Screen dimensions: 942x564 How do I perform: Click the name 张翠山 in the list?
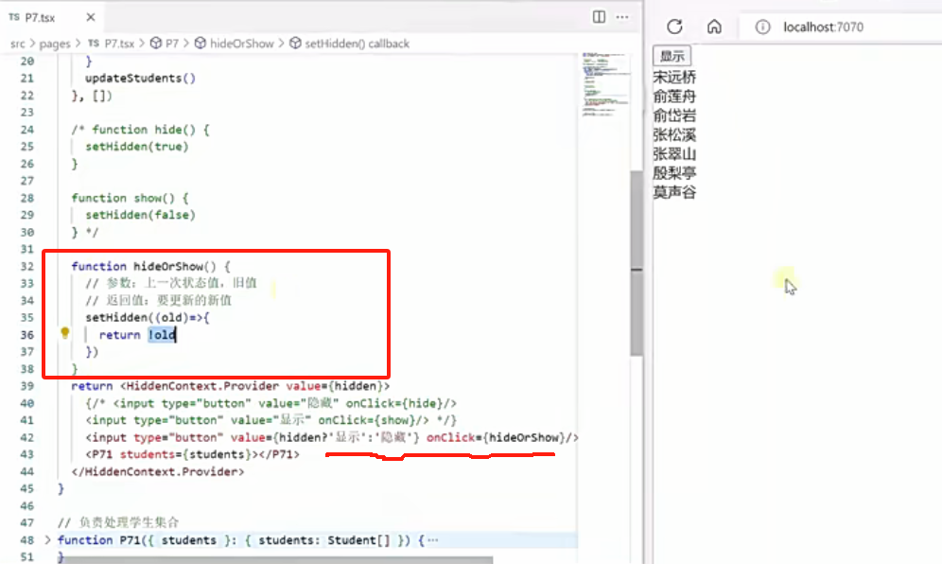pos(674,154)
